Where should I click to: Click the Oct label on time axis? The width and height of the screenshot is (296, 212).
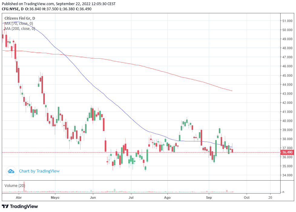click(x=247, y=198)
